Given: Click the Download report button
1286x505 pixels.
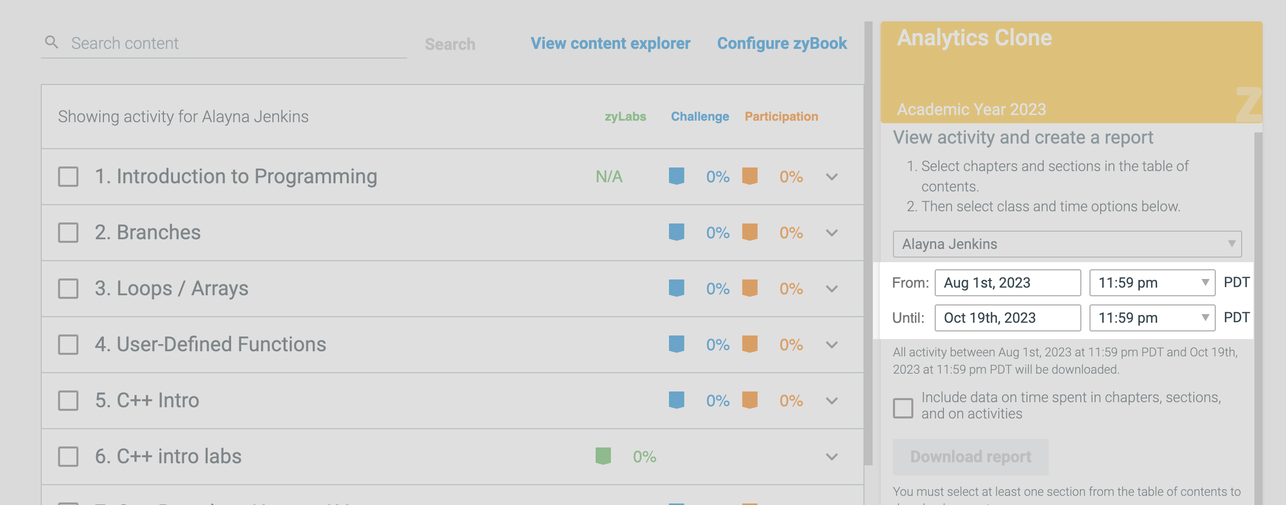Looking at the screenshot, I should [x=970, y=457].
